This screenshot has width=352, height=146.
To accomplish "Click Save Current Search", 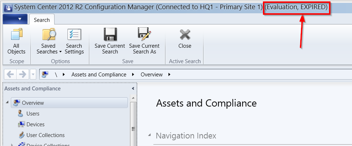I will (x=110, y=42).
